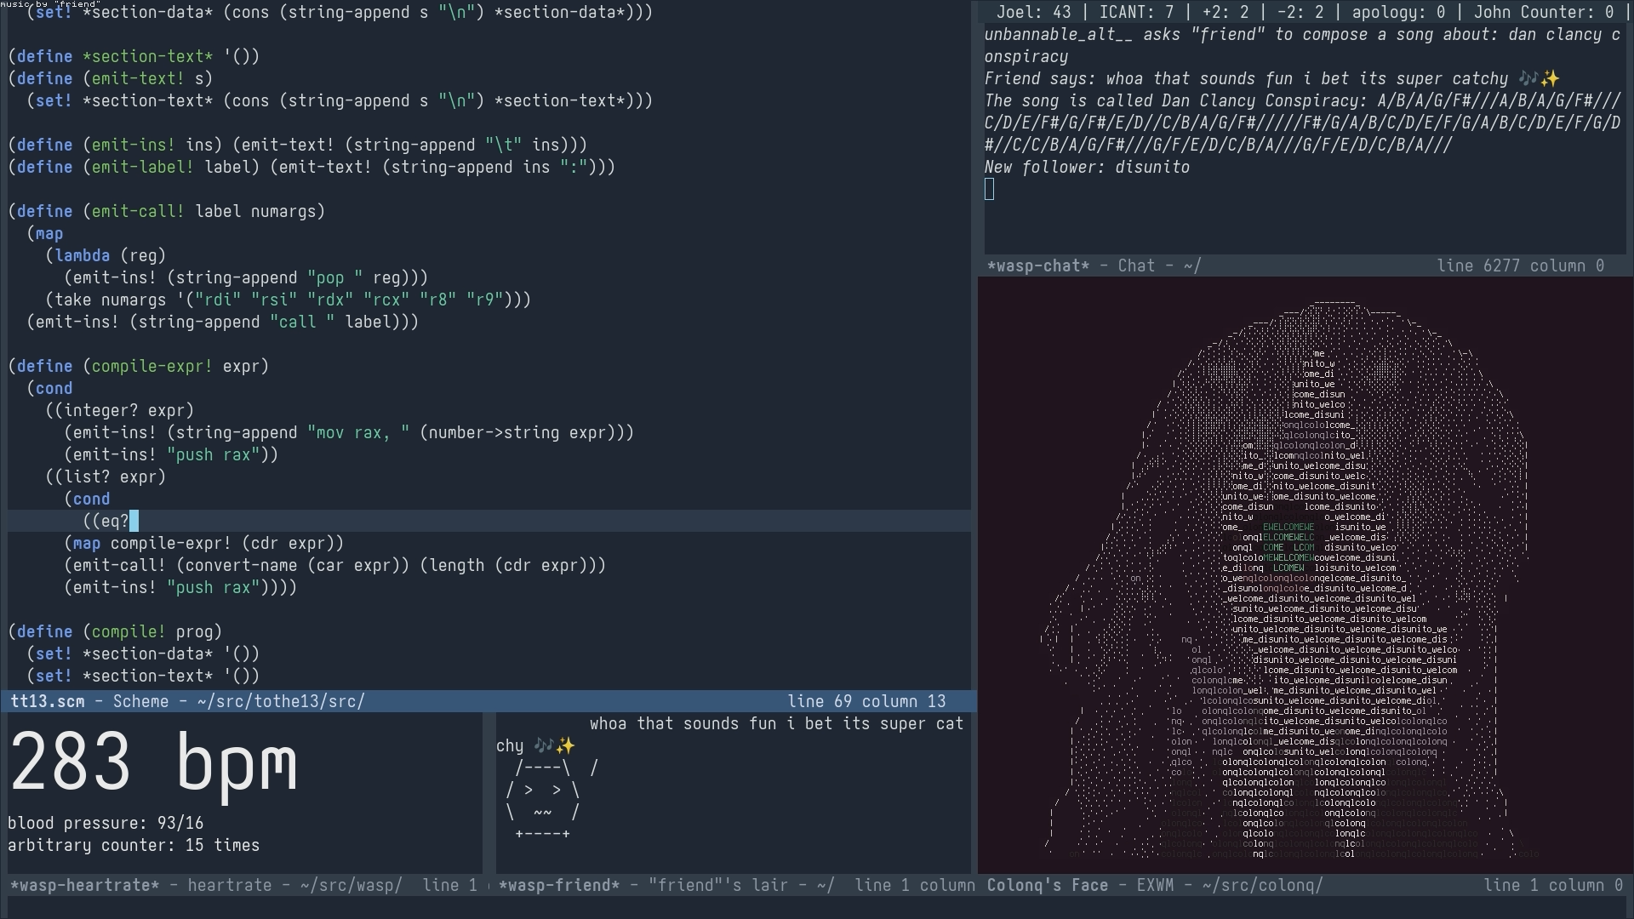Click the EXWM mode indicator
The width and height of the screenshot is (1634, 919).
[1155, 885]
